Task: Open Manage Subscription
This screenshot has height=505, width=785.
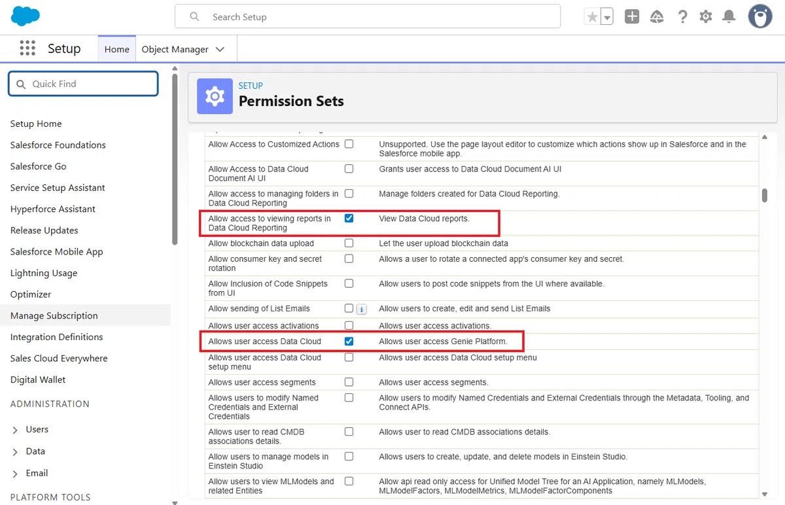Action: click(x=54, y=315)
